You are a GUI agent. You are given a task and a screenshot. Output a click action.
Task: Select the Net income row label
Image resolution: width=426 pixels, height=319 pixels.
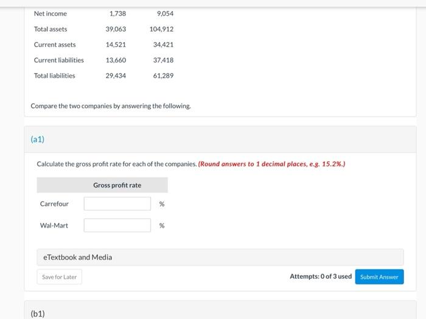point(51,13)
